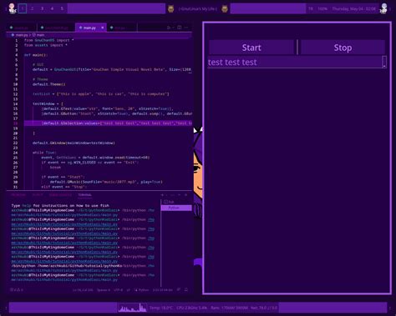Click the Start button in the app window

251,48
